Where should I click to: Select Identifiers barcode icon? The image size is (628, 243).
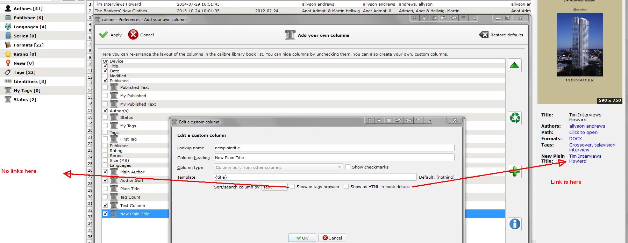8,81
